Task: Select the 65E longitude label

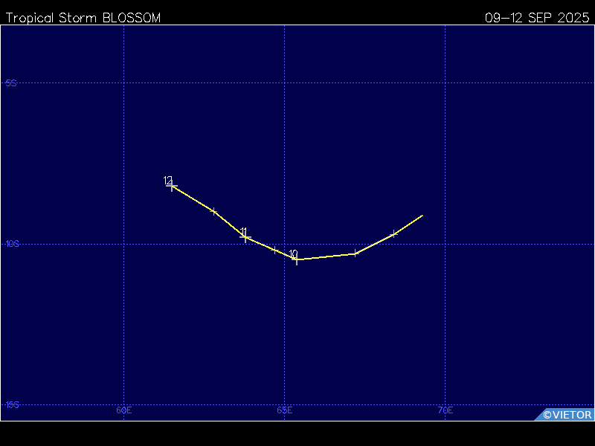Action: [x=284, y=410]
